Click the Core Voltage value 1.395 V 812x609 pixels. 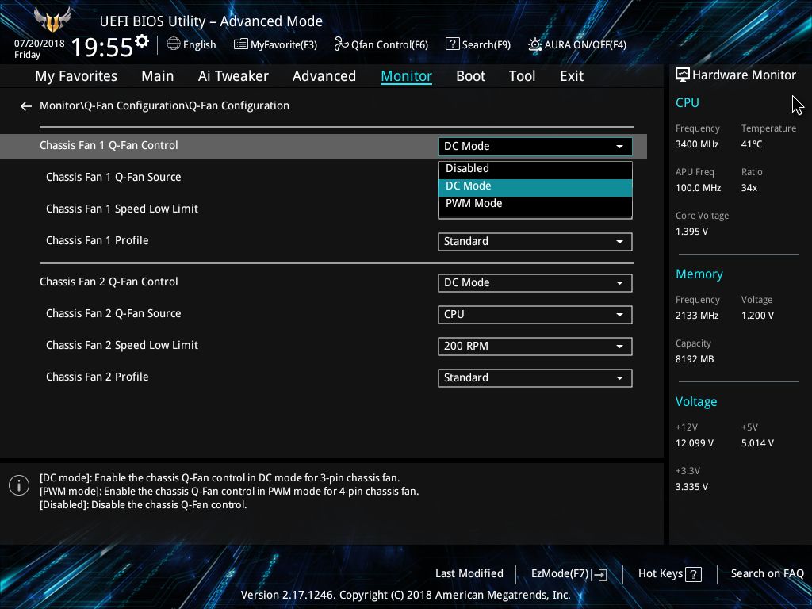(691, 232)
